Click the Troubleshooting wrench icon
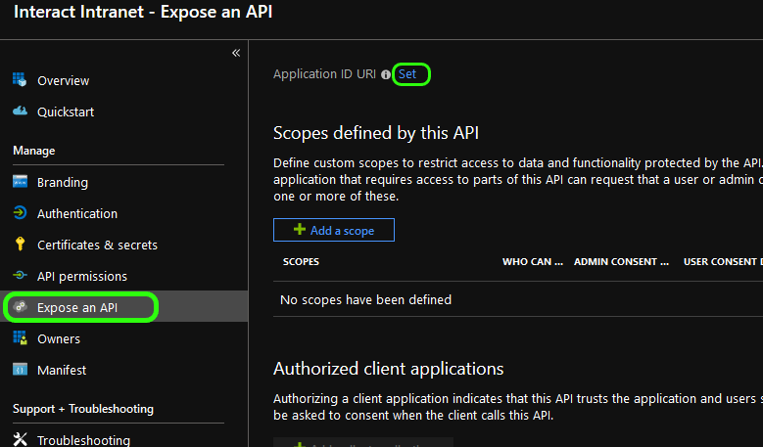 click(20, 439)
